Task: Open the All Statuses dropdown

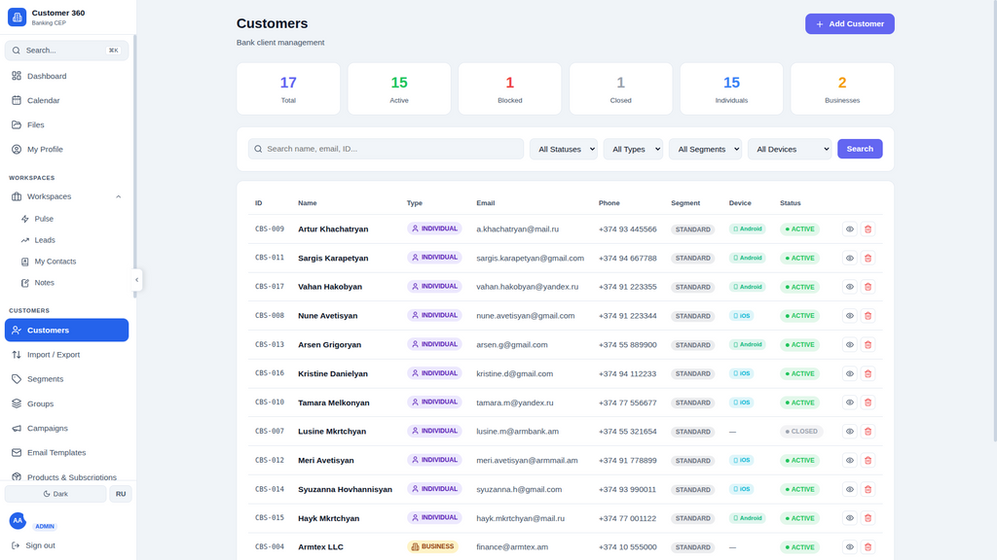Action: [564, 149]
